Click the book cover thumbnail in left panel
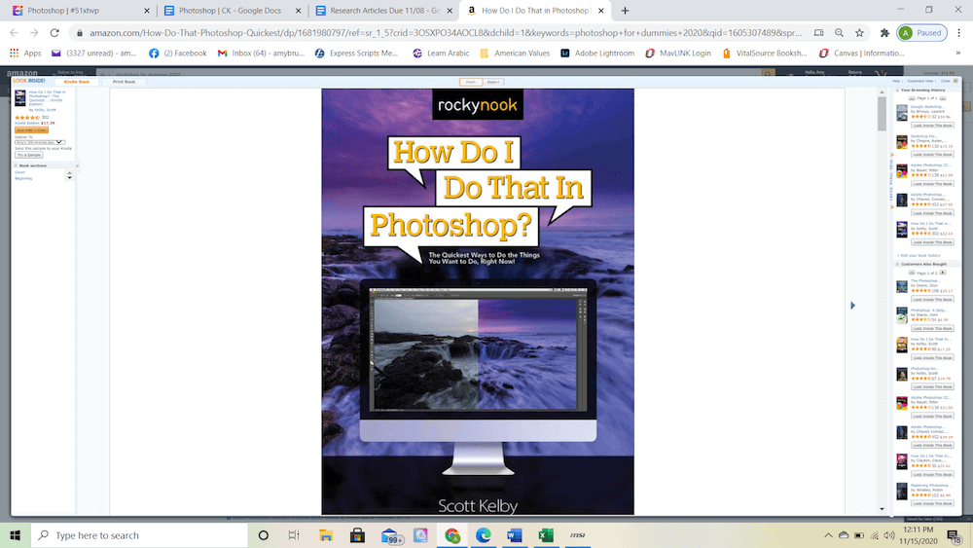The height and width of the screenshot is (548, 973). pos(20,98)
